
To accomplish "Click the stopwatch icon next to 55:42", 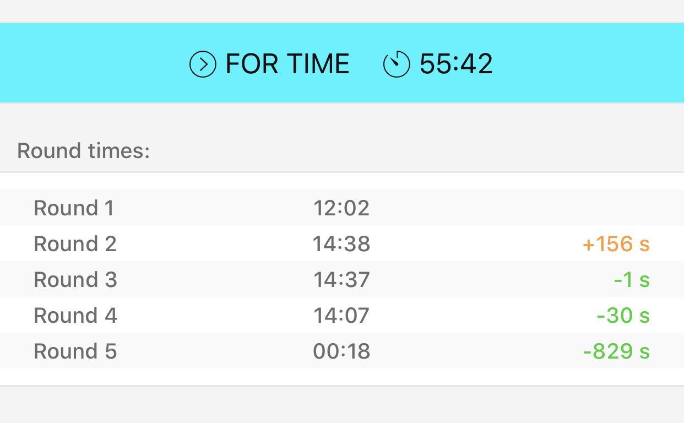I will coord(397,64).
